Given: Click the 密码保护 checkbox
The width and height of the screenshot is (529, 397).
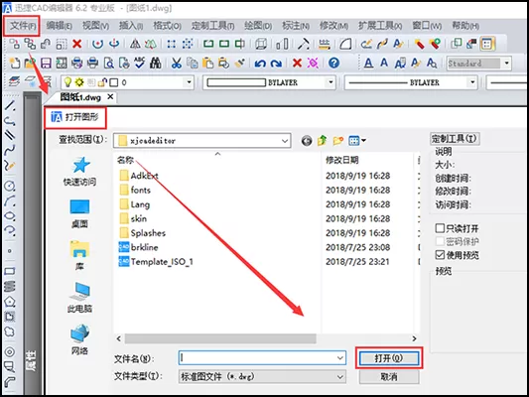Looking at the screenshot, I should pyautogui.click(x=440, y=241).
